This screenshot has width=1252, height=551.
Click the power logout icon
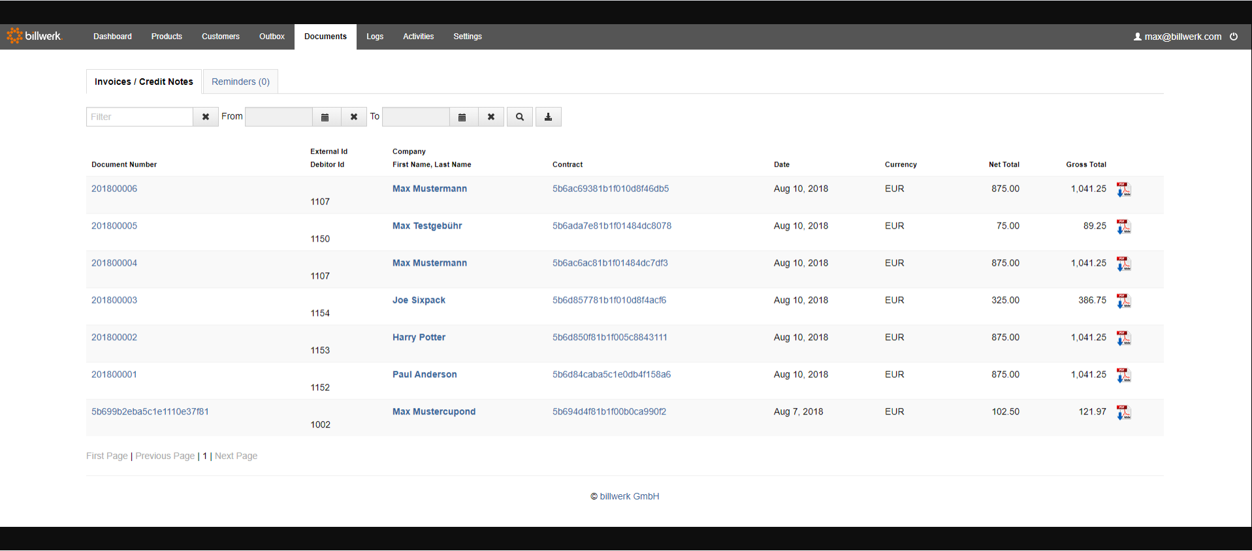1234,37
